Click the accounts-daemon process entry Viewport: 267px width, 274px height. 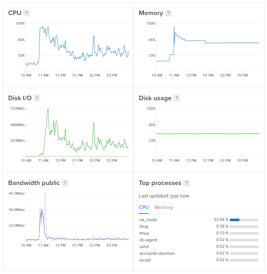point(157,253)
